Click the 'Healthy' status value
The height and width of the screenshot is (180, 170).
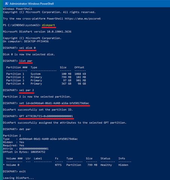tap(106, 165)
